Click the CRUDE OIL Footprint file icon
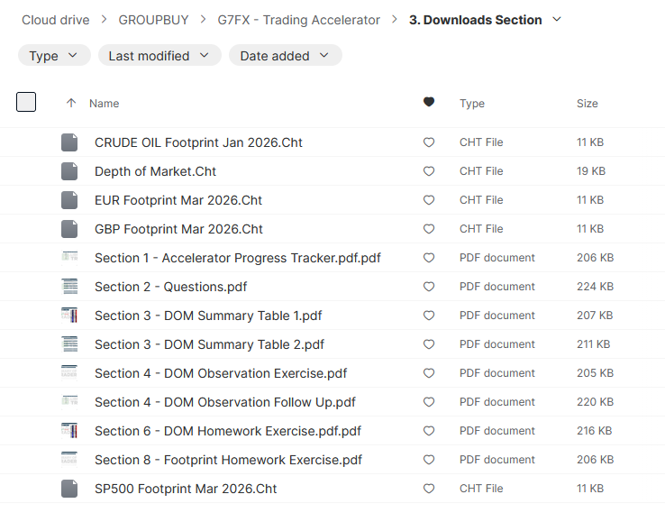This screenshot has height=531, width=665. pos(69,142)
